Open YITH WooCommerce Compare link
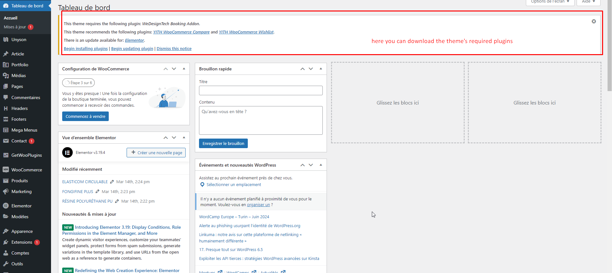Viewport: 612px width, 273px height. click(181, 32)
